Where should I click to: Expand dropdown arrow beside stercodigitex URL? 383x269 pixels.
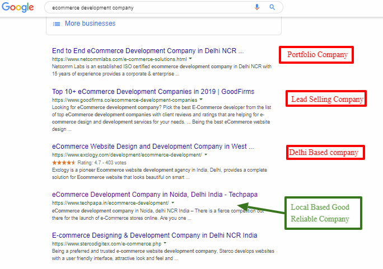[x=165, y=243]
